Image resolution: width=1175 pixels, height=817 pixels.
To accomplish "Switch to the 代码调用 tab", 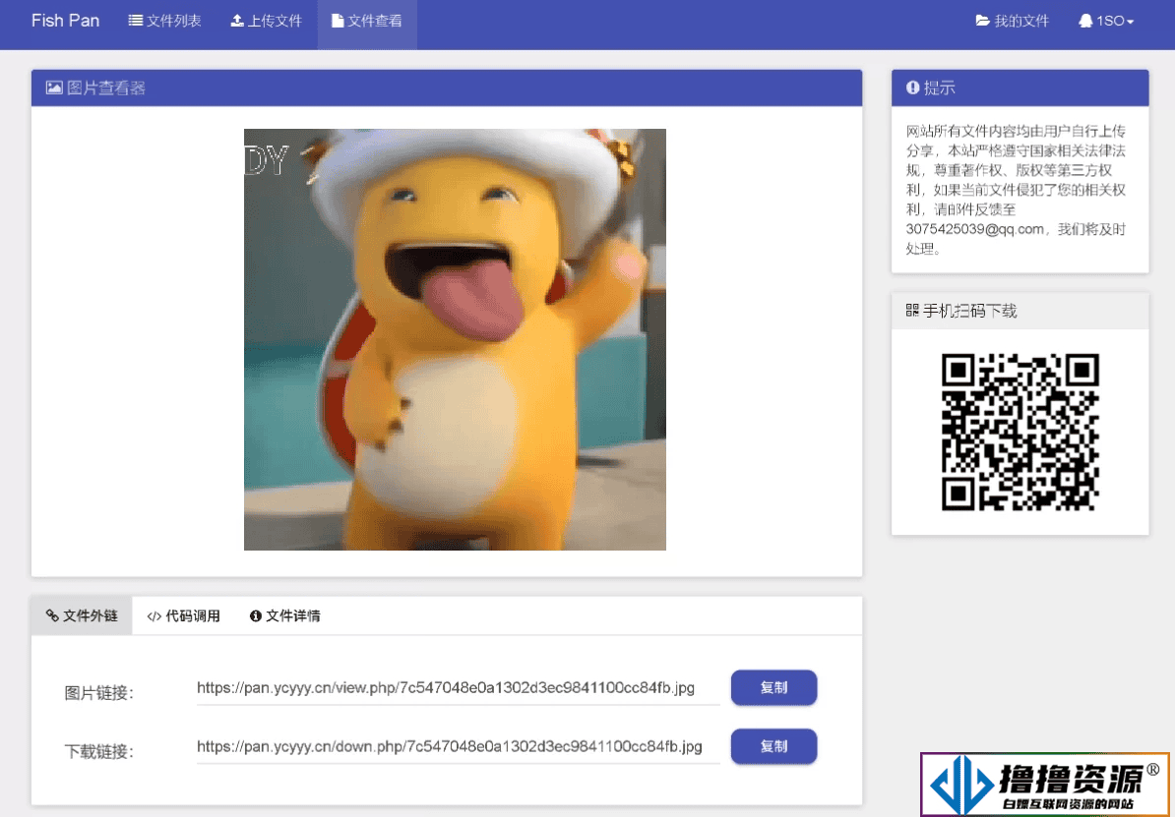I will point(184,615).
